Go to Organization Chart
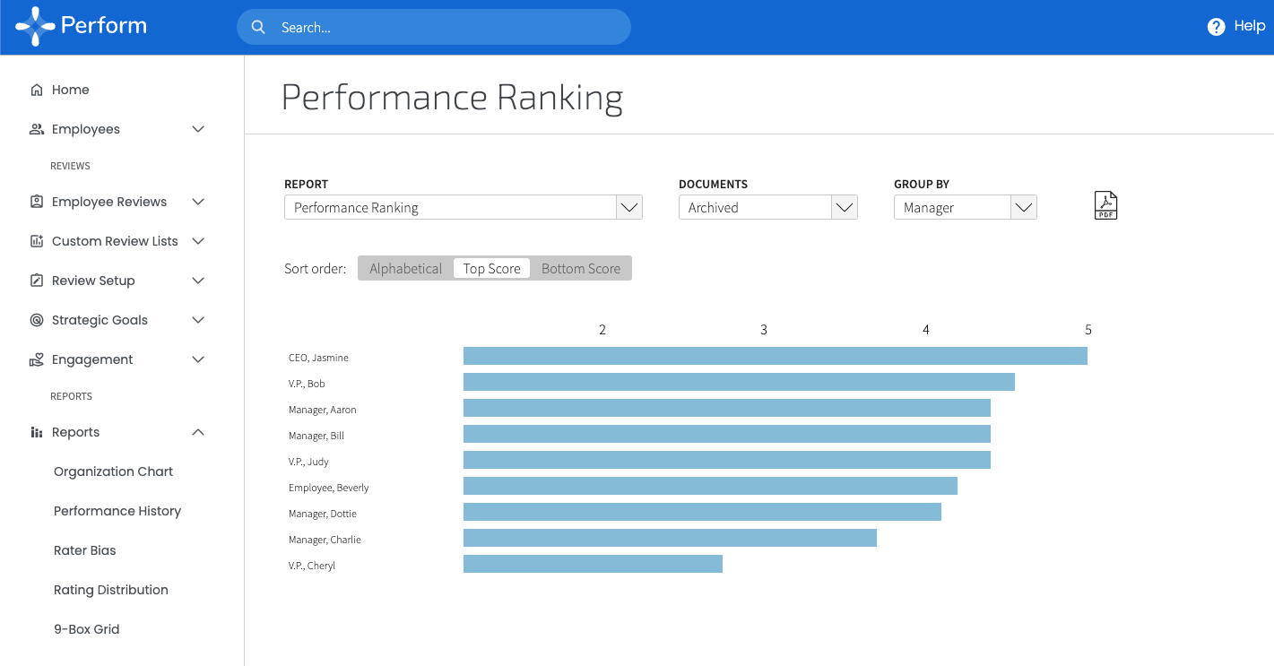The width and height of the screenshot is (1274, 666). coord(114,471)
